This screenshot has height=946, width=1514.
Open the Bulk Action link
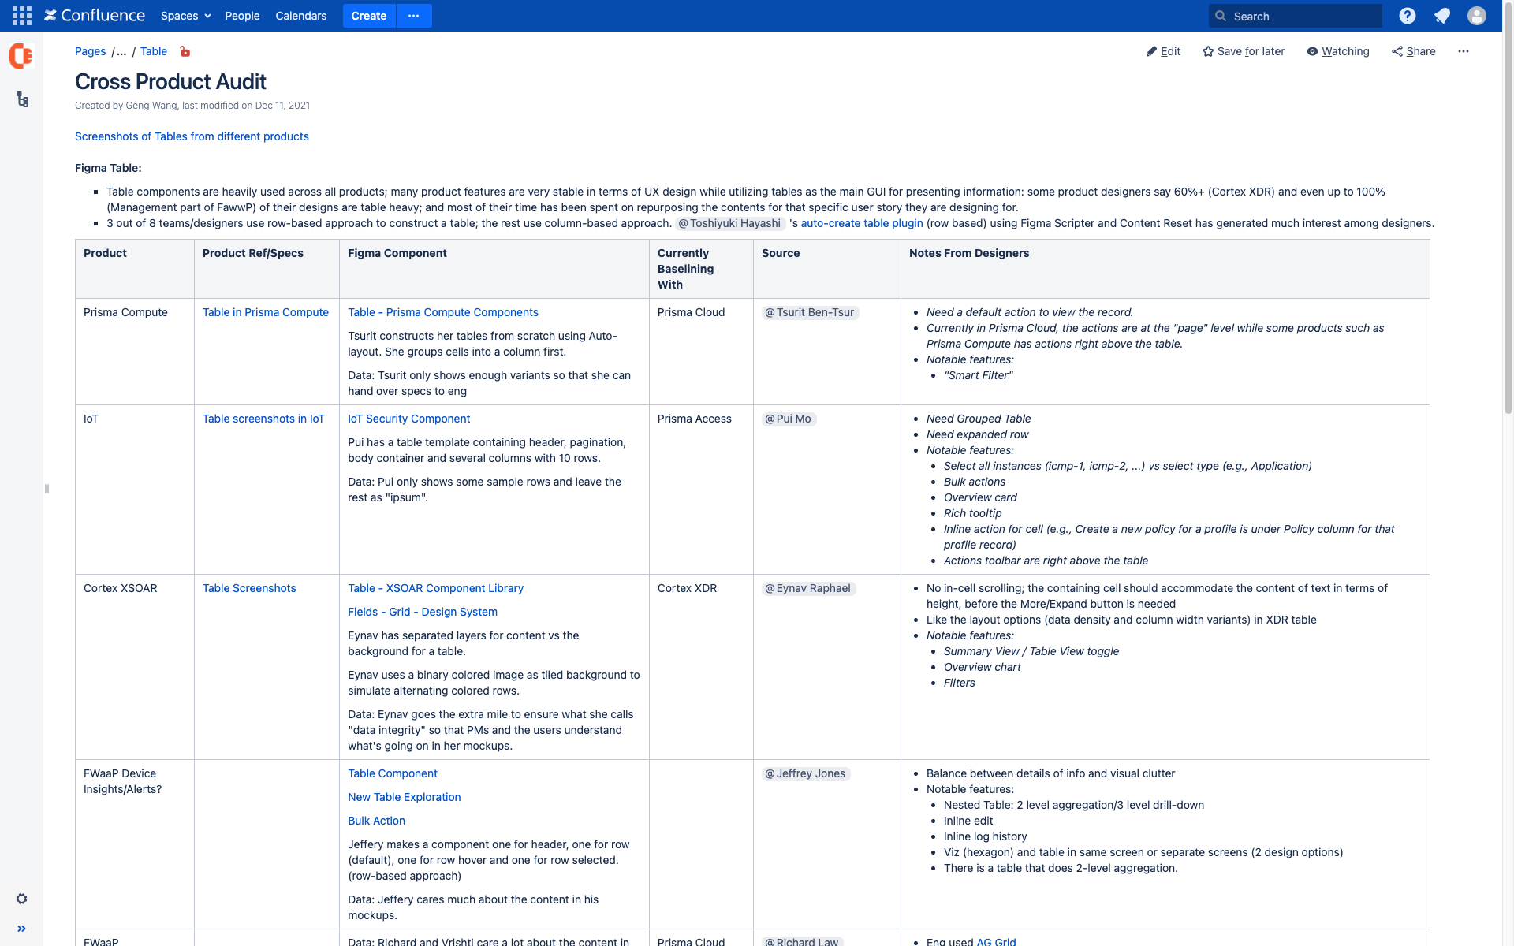(x=377, y=821)
